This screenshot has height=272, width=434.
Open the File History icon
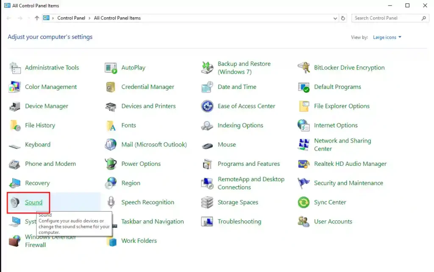pyautogui.click(x=15, y=126)
